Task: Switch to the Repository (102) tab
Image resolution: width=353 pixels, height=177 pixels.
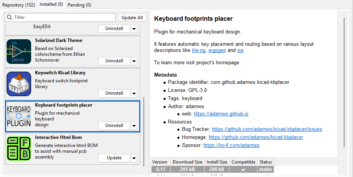Action: coord(18,5)
